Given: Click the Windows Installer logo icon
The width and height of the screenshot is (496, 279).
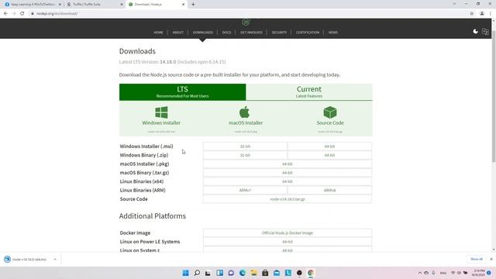Looking at the screenshot, I should pyautogui.click(x=161, y=112).
